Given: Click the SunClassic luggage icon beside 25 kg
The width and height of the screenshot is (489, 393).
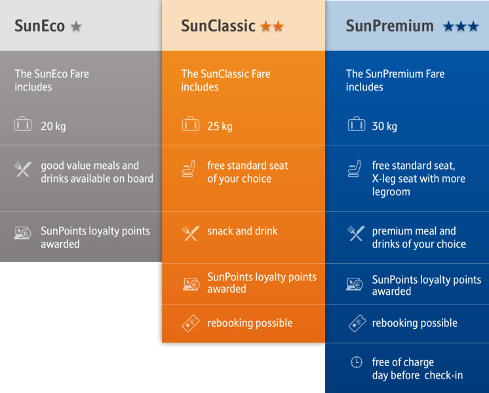Looking at the screenshot, I should click(x=191, y=124).
